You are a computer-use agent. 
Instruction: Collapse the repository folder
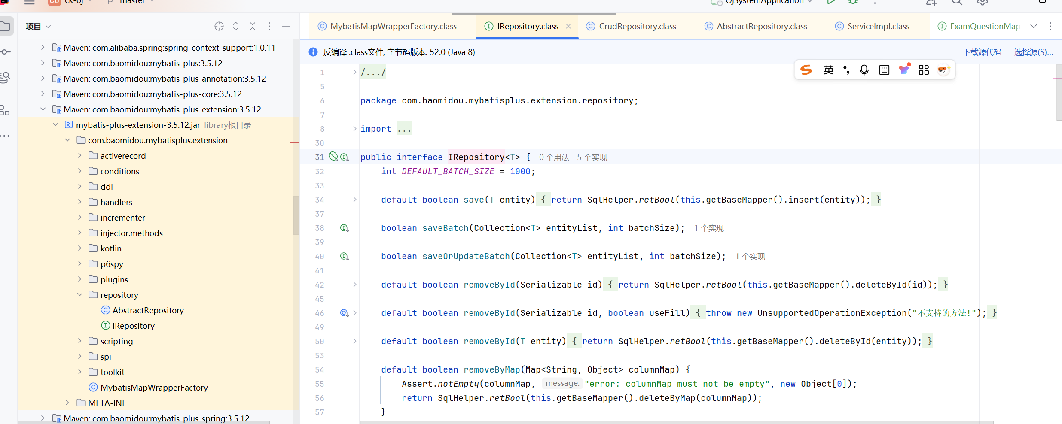tap(80, 295)
